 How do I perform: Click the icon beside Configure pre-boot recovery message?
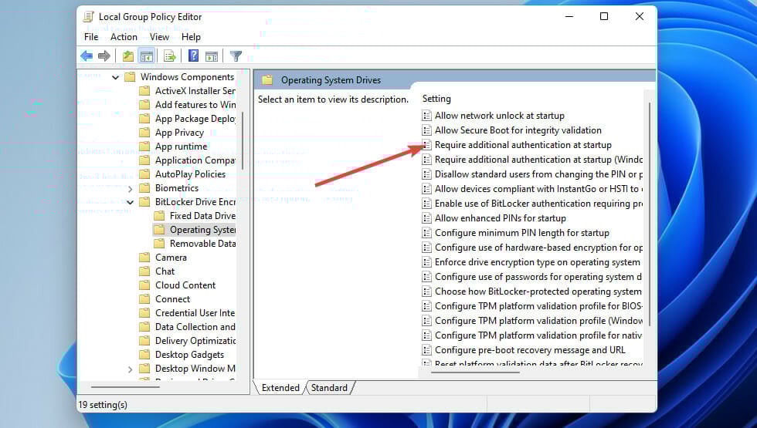[426, 350]
